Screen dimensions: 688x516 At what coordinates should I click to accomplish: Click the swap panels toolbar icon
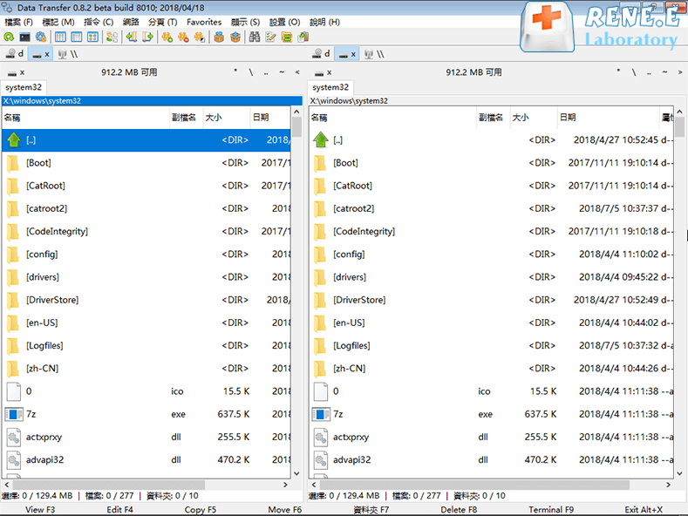112,37
